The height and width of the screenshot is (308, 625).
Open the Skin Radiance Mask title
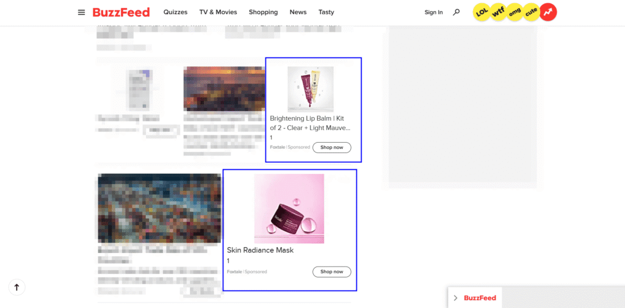click(x=260, y=250)
